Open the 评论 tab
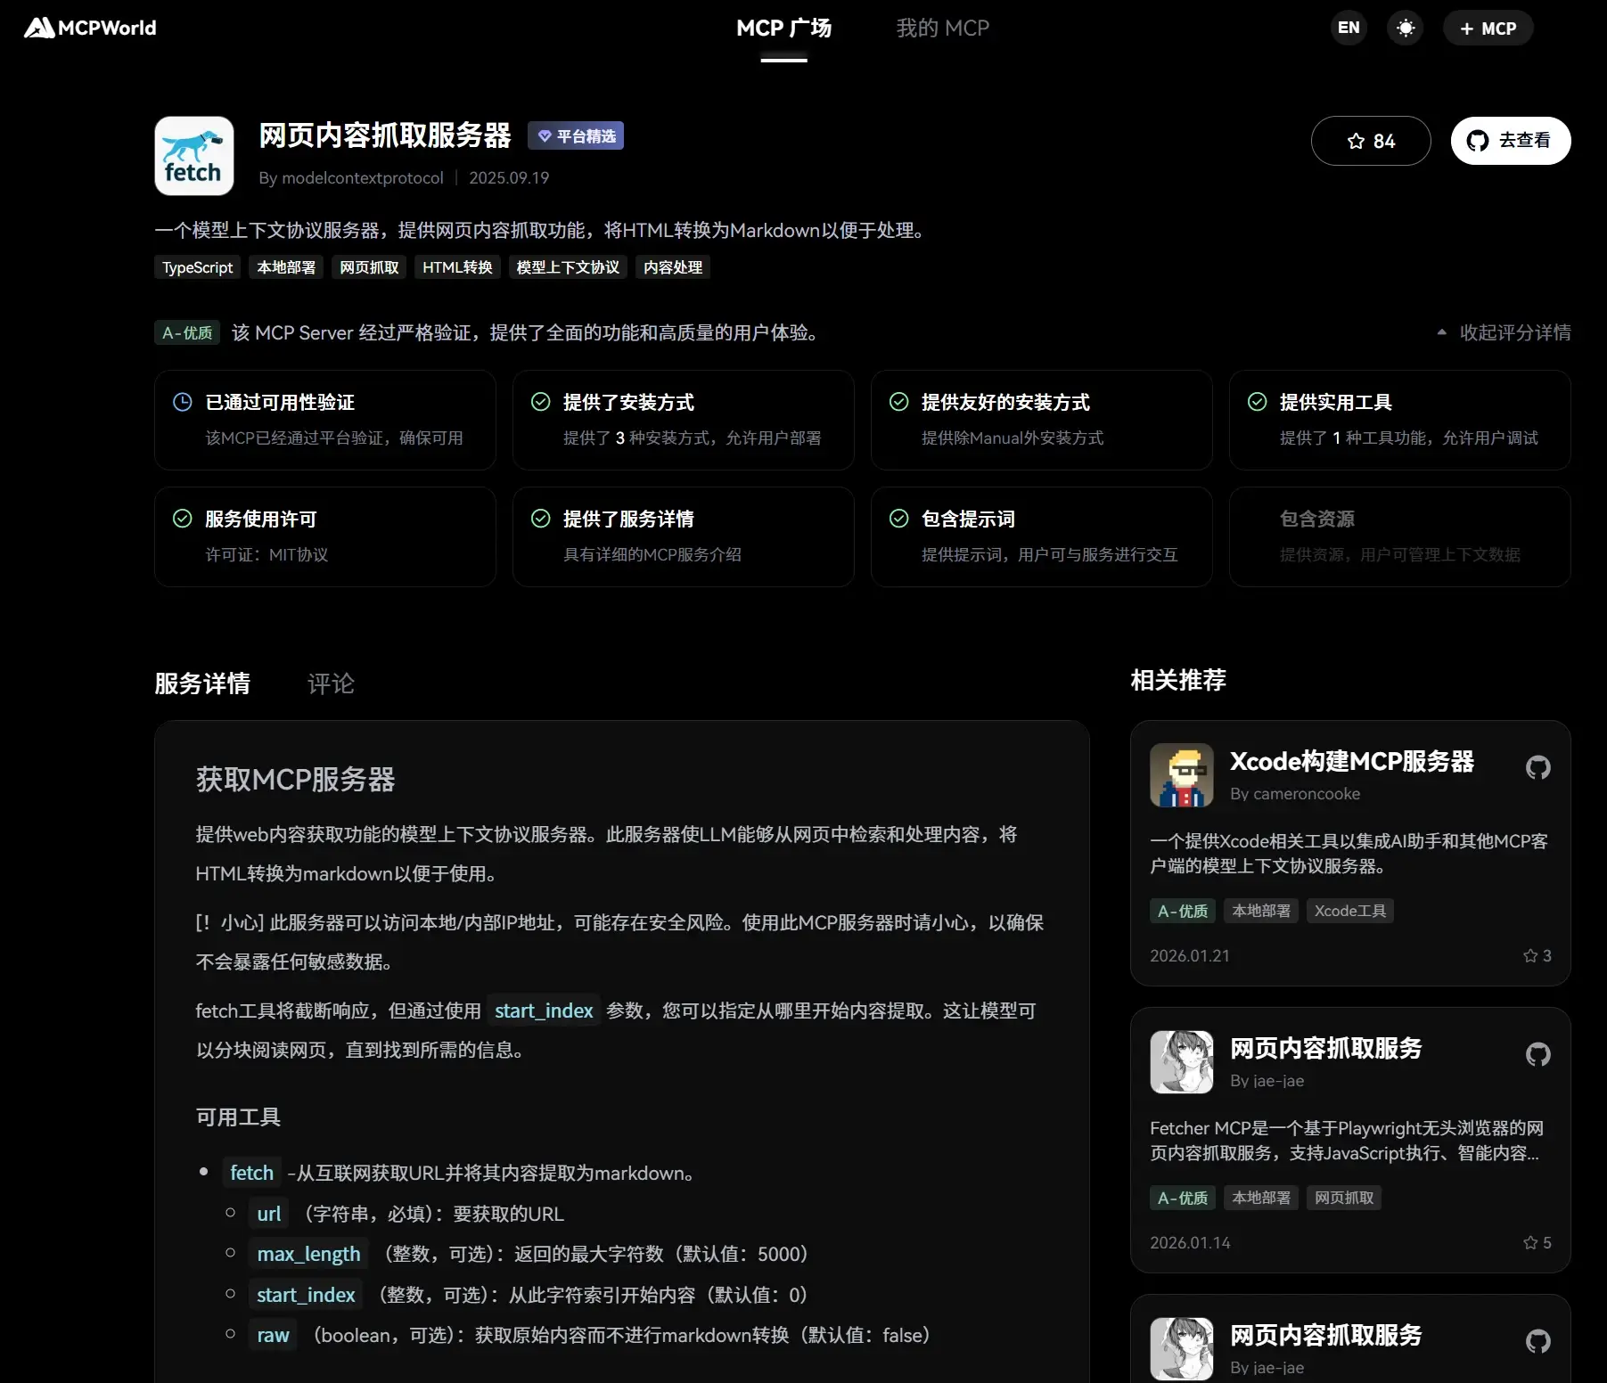 pyautogui.click(x=331, y=683)
